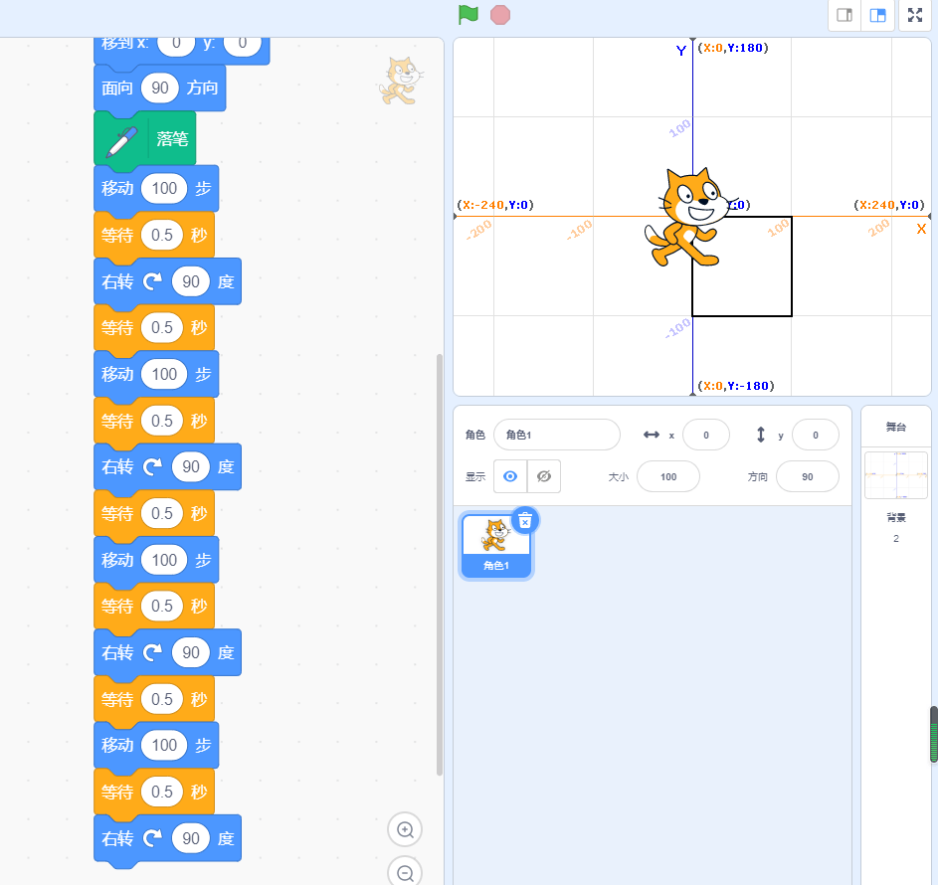
Task: Hide the sprite with crossed-eye icon
Action: [x=544, y=476]
